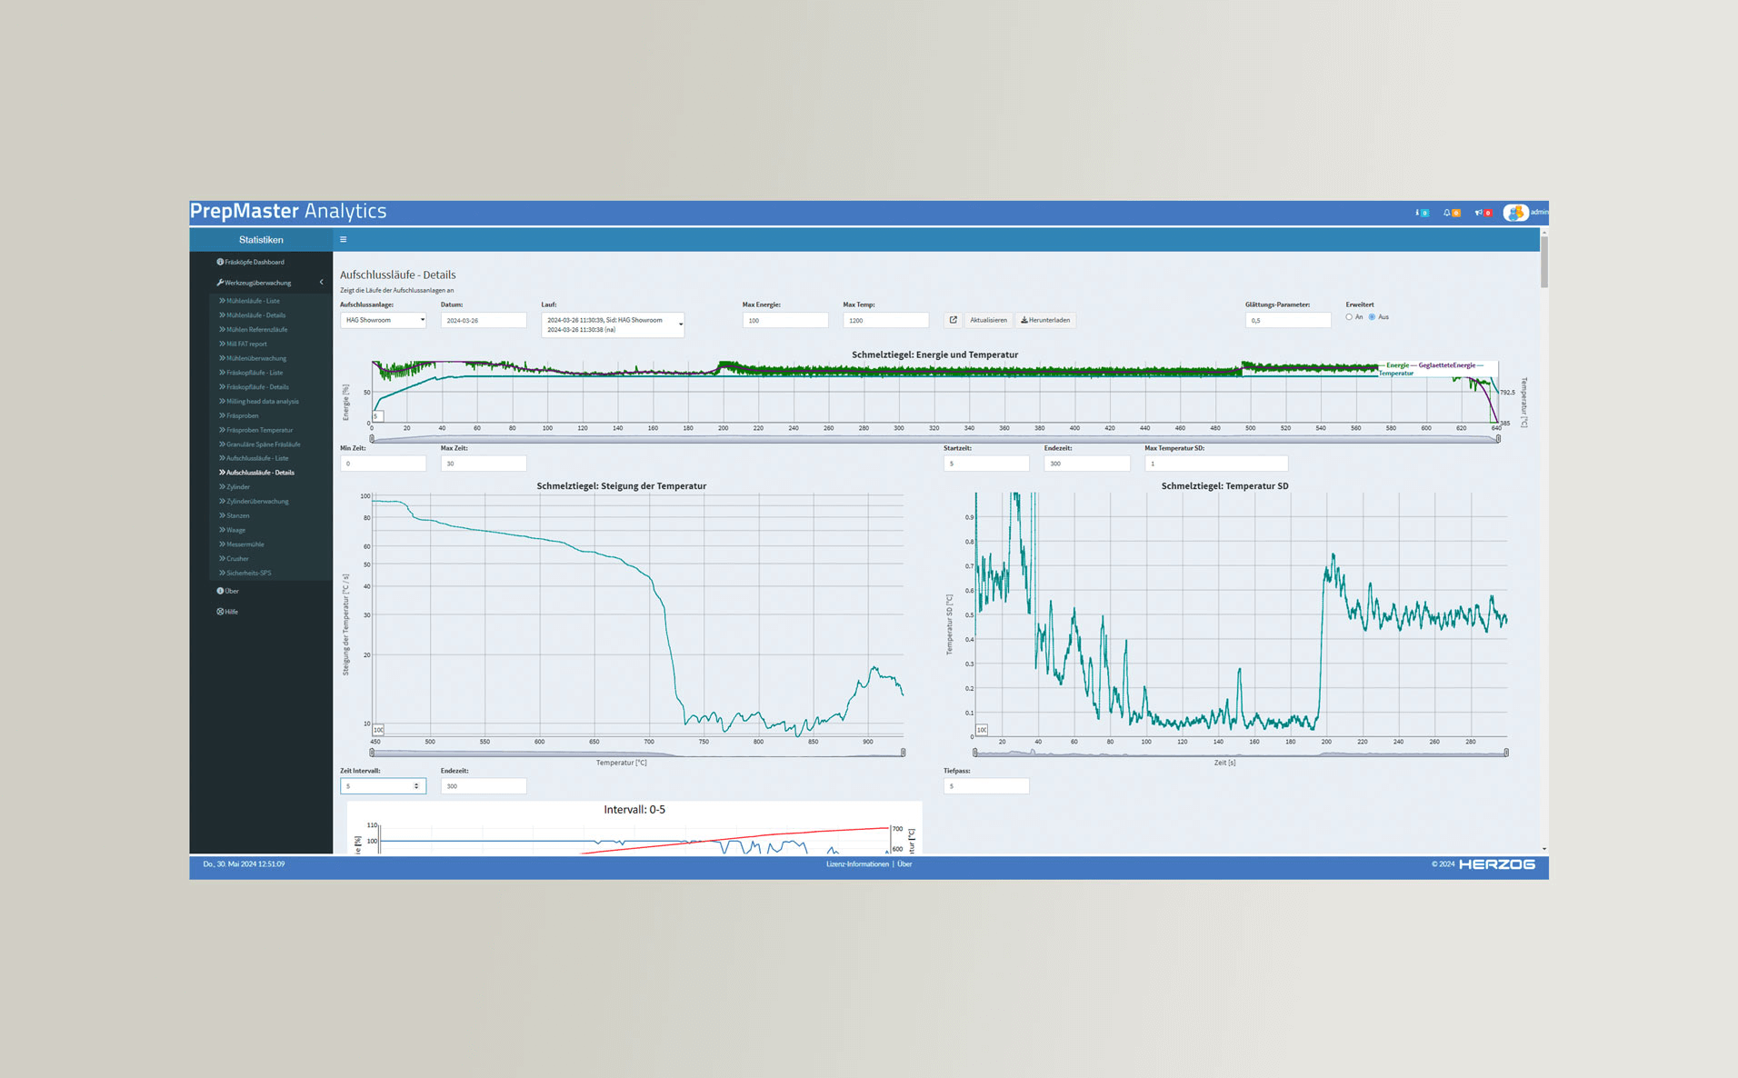Click the arrows icon beside Crusher

[x=222, y=559]
